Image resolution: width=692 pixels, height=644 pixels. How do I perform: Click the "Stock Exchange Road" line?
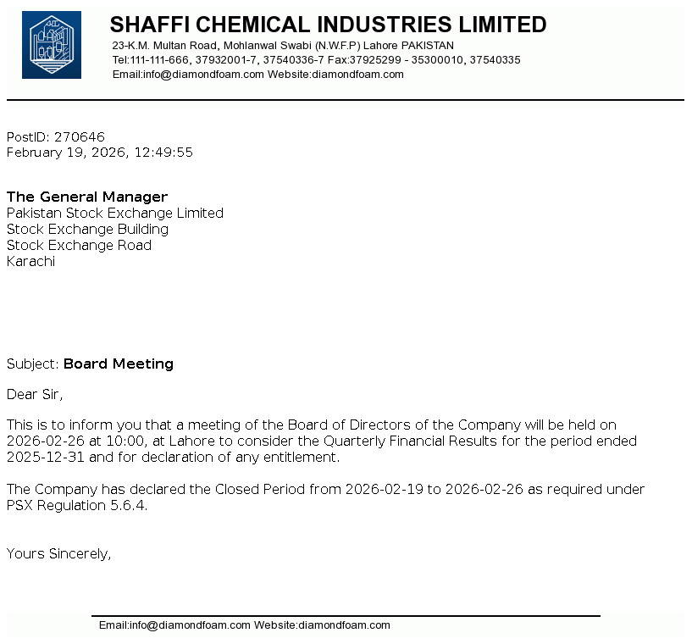coord(80,245)
